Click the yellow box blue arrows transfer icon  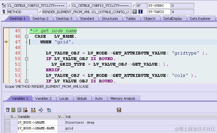coord(41,110)
